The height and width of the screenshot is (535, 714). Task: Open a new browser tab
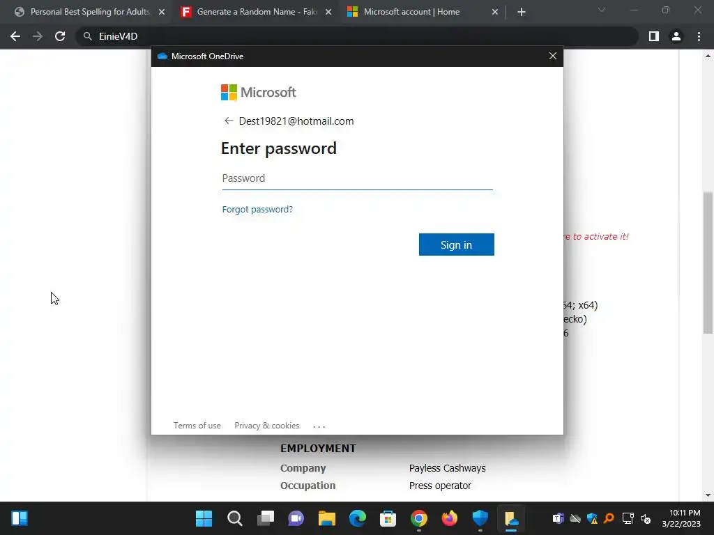point(522,12)
